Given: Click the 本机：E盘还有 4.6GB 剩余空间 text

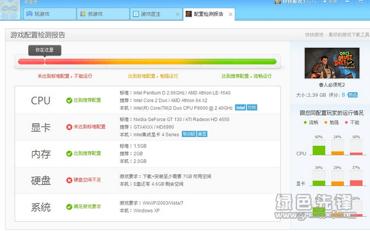Looking at the screenshot, I should point(151,184).
